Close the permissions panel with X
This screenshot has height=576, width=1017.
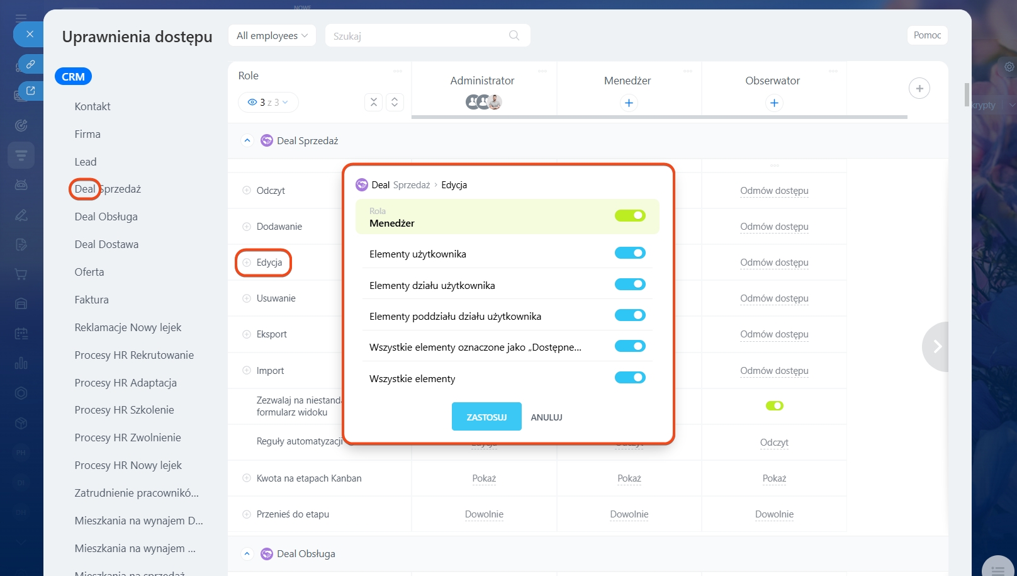pyautogui.click(x=30, y=34)
